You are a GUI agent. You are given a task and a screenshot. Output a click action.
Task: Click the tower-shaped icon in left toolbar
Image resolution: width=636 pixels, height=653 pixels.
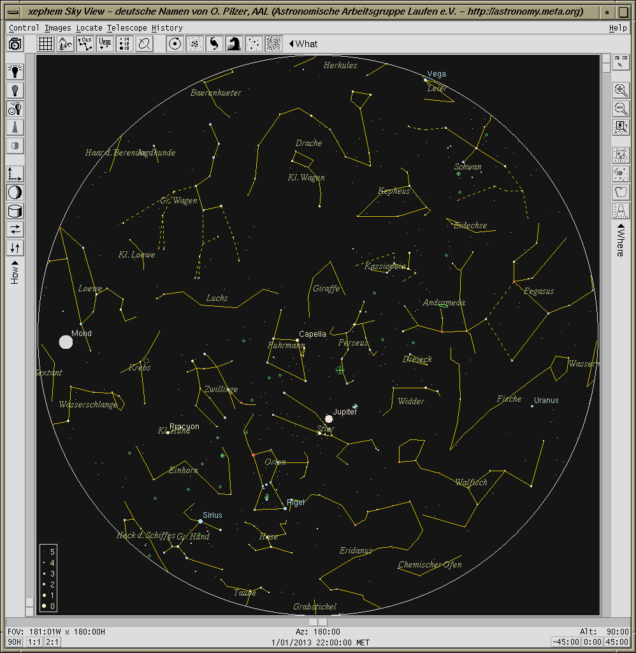tap(15, 127)
